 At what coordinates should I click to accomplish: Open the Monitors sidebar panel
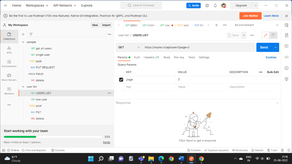9,91
